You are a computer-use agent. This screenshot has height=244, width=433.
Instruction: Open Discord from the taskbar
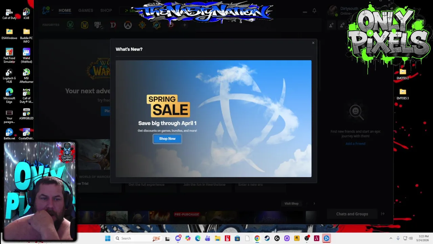coord(178,238)
